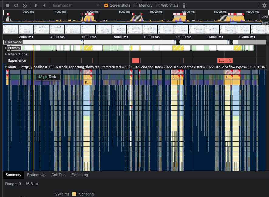Expand the Network track
Image resolution: width=269 pixels, height=197 pixels.
(6, 42)
